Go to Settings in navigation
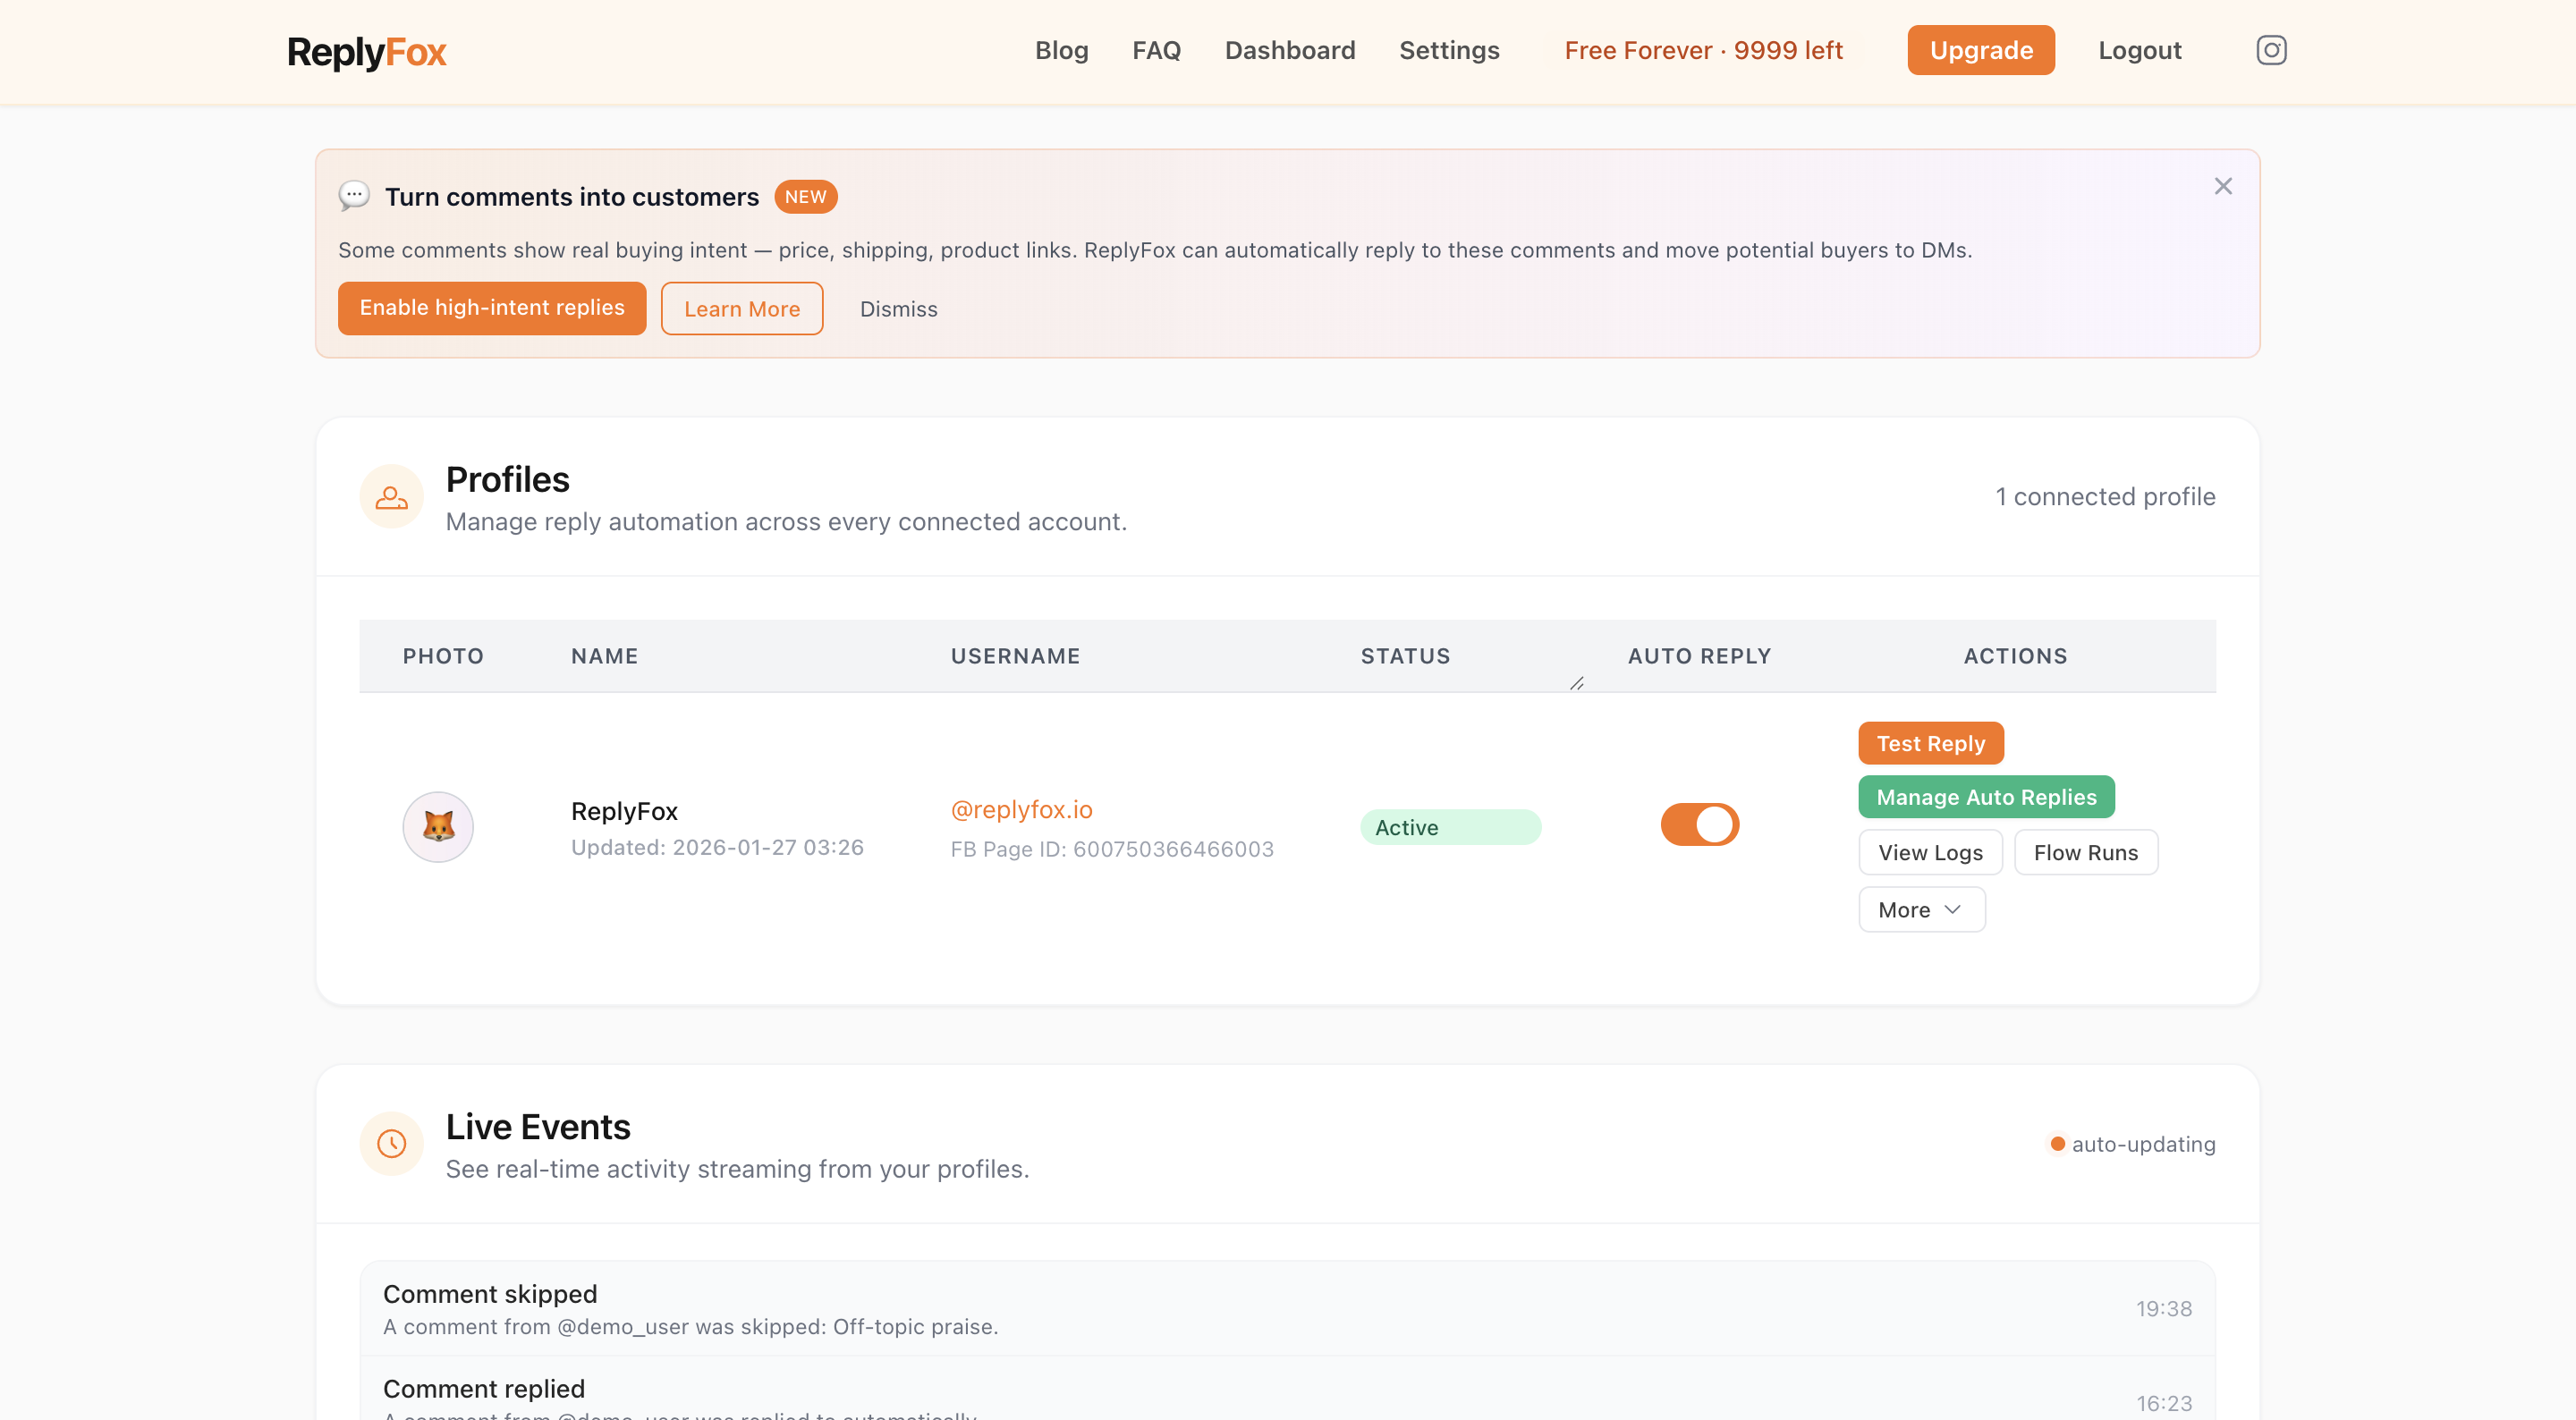Screen dimensions: 2576x1420 coord(1449,50)
